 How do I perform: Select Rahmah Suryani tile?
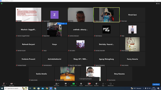pos(28,44)
